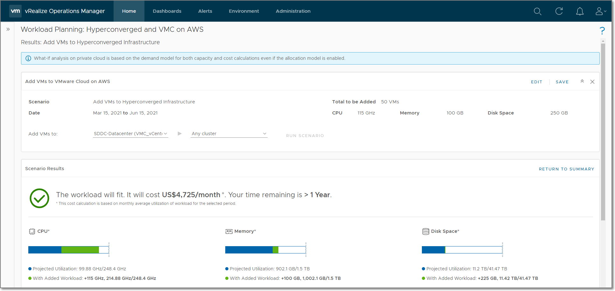The image size is (615, 291).
Task: Click the SAVE scenario button
Action: [x=562, y=82]
